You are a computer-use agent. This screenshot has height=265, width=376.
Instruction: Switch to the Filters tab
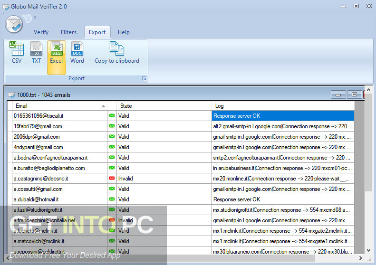(68, 32)
